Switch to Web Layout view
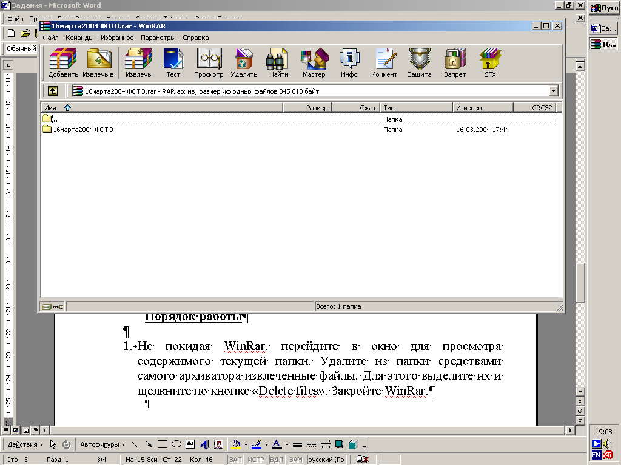 coord(16,430)
